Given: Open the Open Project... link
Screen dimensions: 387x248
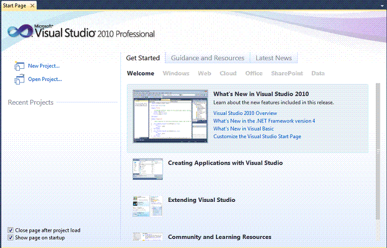Looking at the screenshot, I should point(45,79).
